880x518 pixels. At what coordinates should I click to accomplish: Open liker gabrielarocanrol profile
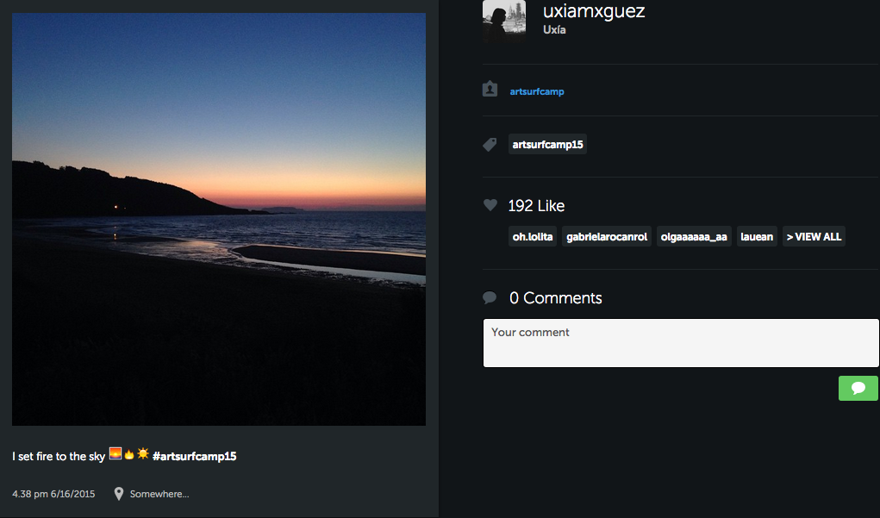[607, 236]
